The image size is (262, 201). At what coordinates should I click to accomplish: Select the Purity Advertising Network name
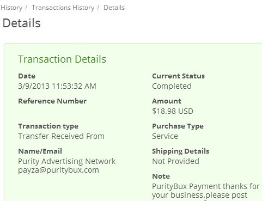[67, 161]
